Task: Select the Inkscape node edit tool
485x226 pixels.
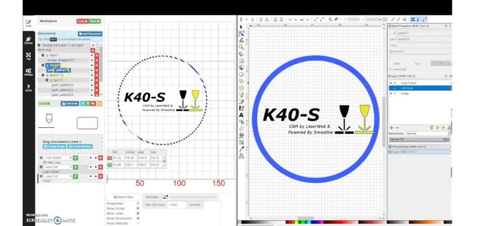Action: click(x=241, y=34)
